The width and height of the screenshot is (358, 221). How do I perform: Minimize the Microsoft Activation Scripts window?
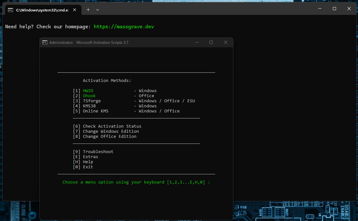(197, 43)
